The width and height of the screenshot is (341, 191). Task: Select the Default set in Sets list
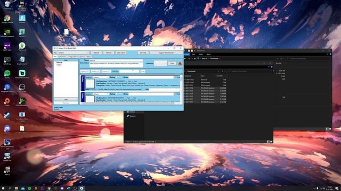59,63
